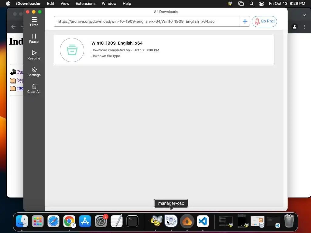This screenshot has width=311, height=233.
Task: Open the Edit menu
Action: [x=51, y=4]
